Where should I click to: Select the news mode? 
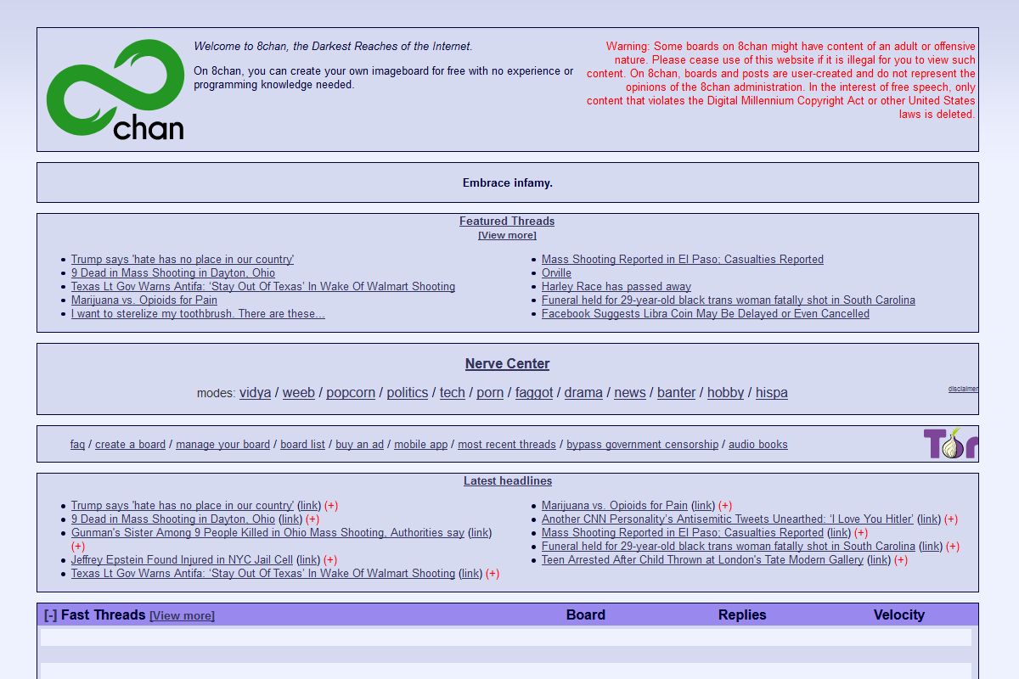click(x=629, y=393)
